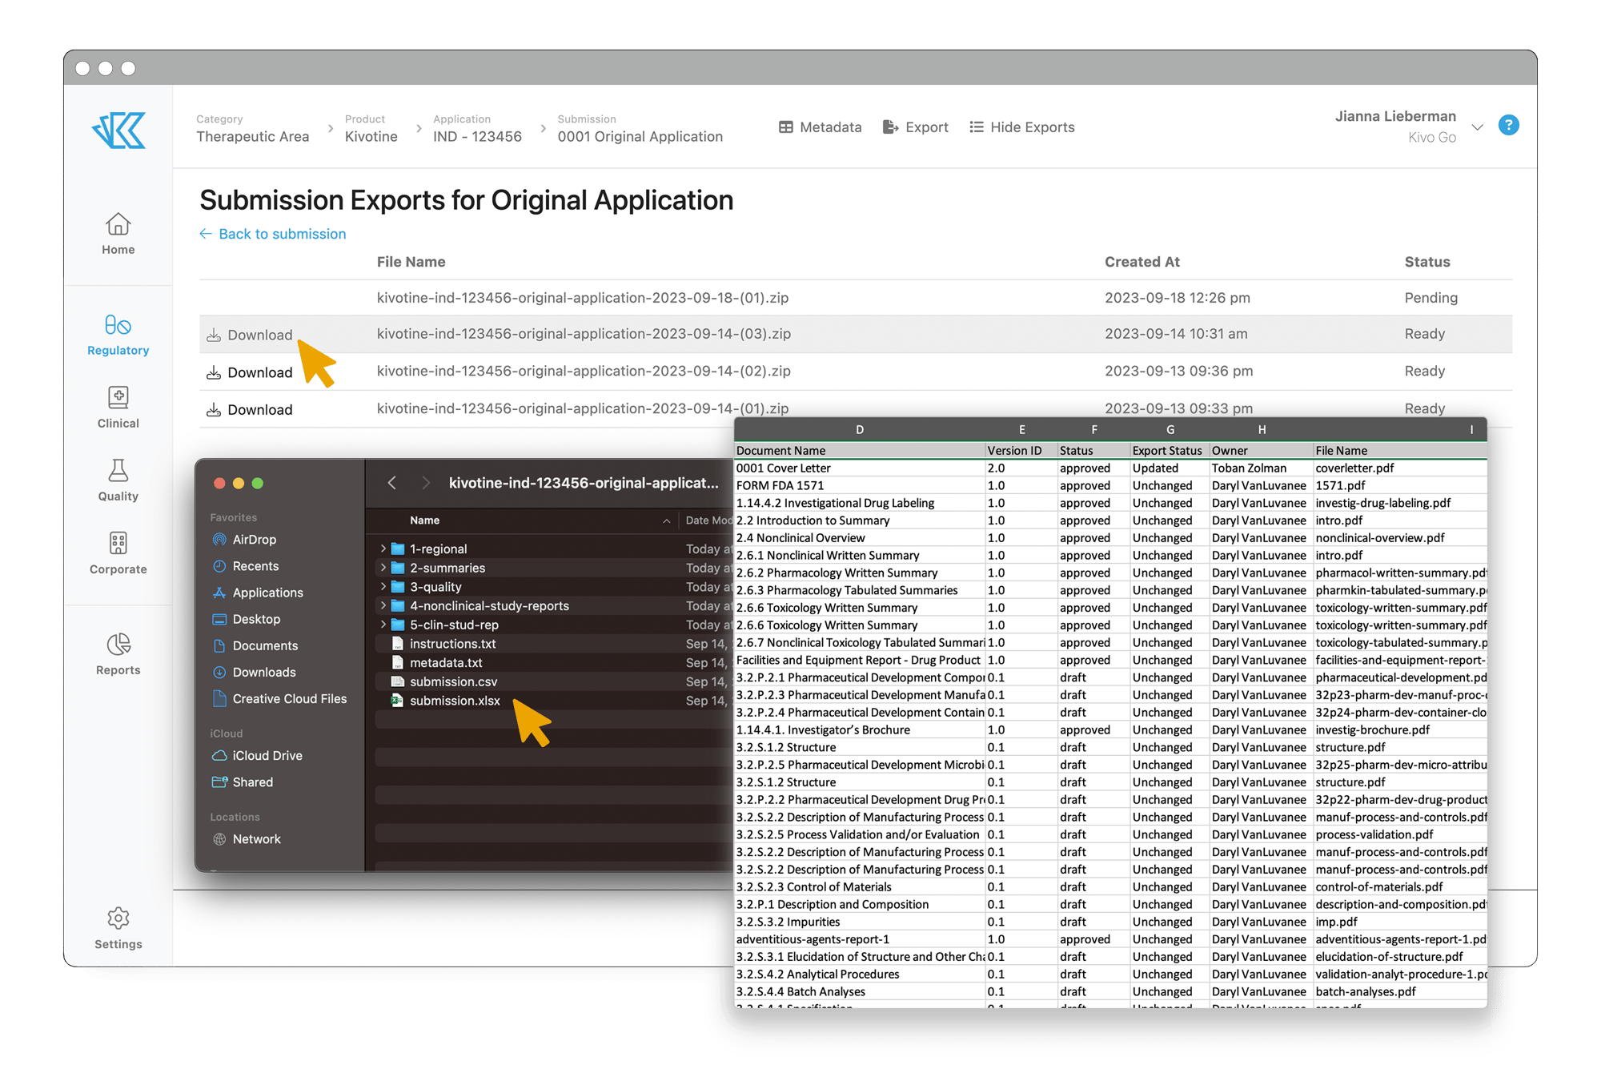
Task: Click the Therapeutic Area breadcrumb
Action: [253, 137]
